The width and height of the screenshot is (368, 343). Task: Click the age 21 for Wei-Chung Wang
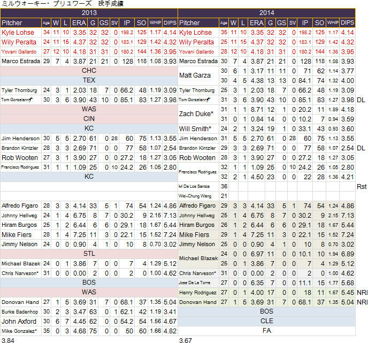coord(224,196)
